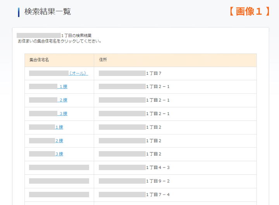The image size is (279, 205).
Task: Select the address cell 1丁目7
Action: pos(175,73)
